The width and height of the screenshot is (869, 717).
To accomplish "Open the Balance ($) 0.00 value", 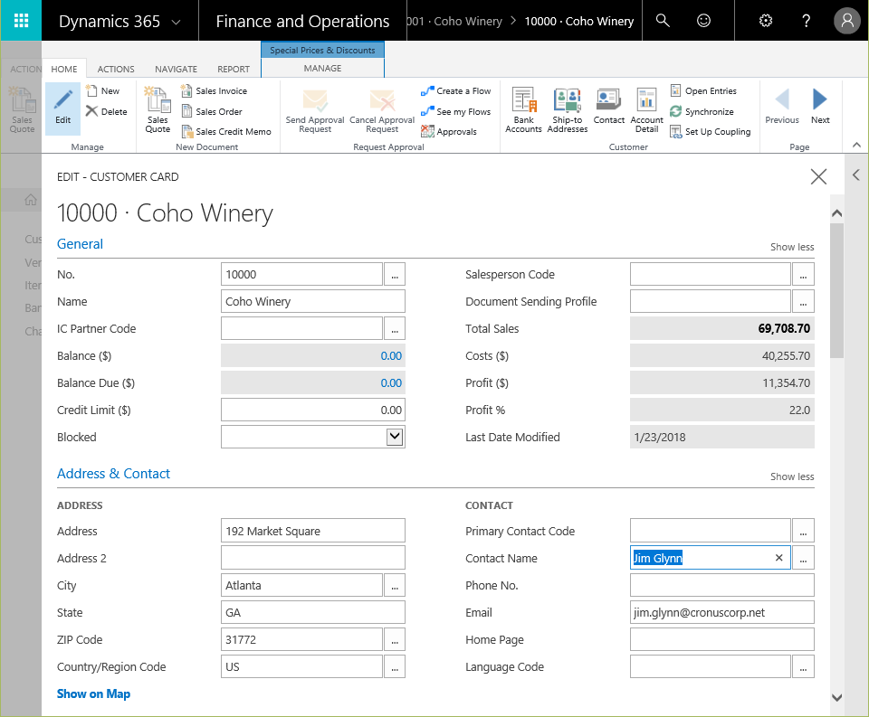I will (391, 356).
